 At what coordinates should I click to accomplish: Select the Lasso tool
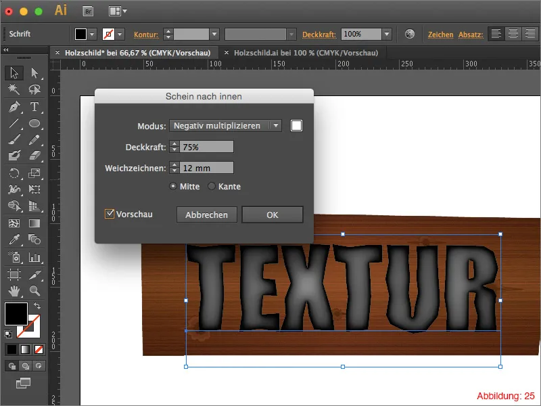tap(34, 89)
